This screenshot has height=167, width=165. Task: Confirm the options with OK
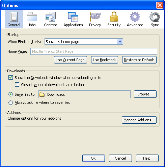pos(93,158)
